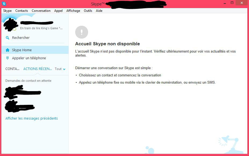Switch to the CONTA... tab

12,69
